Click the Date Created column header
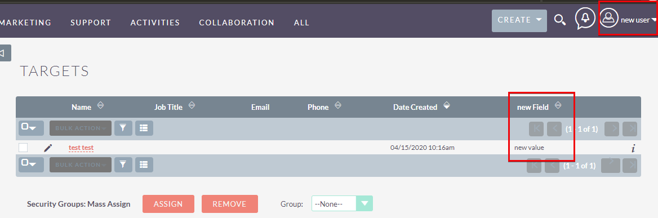 pyautogui.click(x=415, y=107)
